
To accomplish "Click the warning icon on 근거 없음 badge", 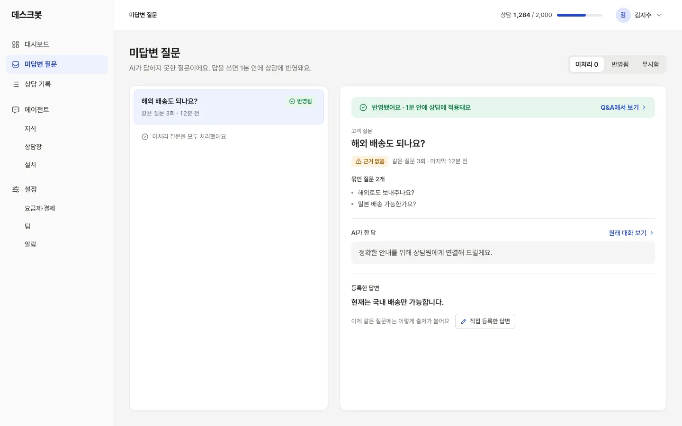I will [x=359, y=161].
